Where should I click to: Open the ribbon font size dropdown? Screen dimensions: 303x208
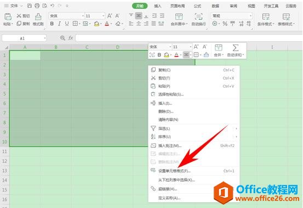pyautogui.click(x=104, y=16)
